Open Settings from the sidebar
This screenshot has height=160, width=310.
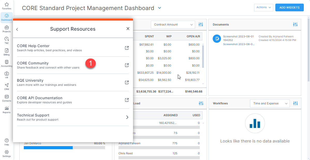click(6, 154)
